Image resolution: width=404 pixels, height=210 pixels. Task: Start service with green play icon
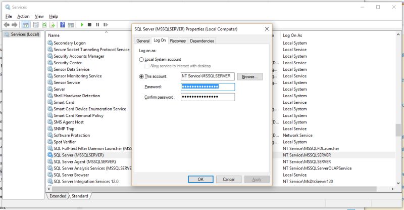[82, 25]
